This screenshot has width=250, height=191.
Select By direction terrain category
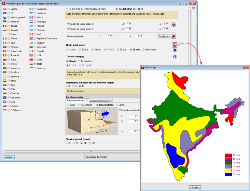tap(79, 61)
